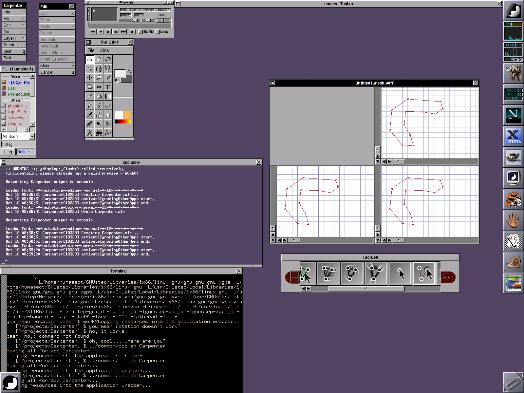
Task: Choose the Magnify zoom tool
Action: [x=99, y=78]
